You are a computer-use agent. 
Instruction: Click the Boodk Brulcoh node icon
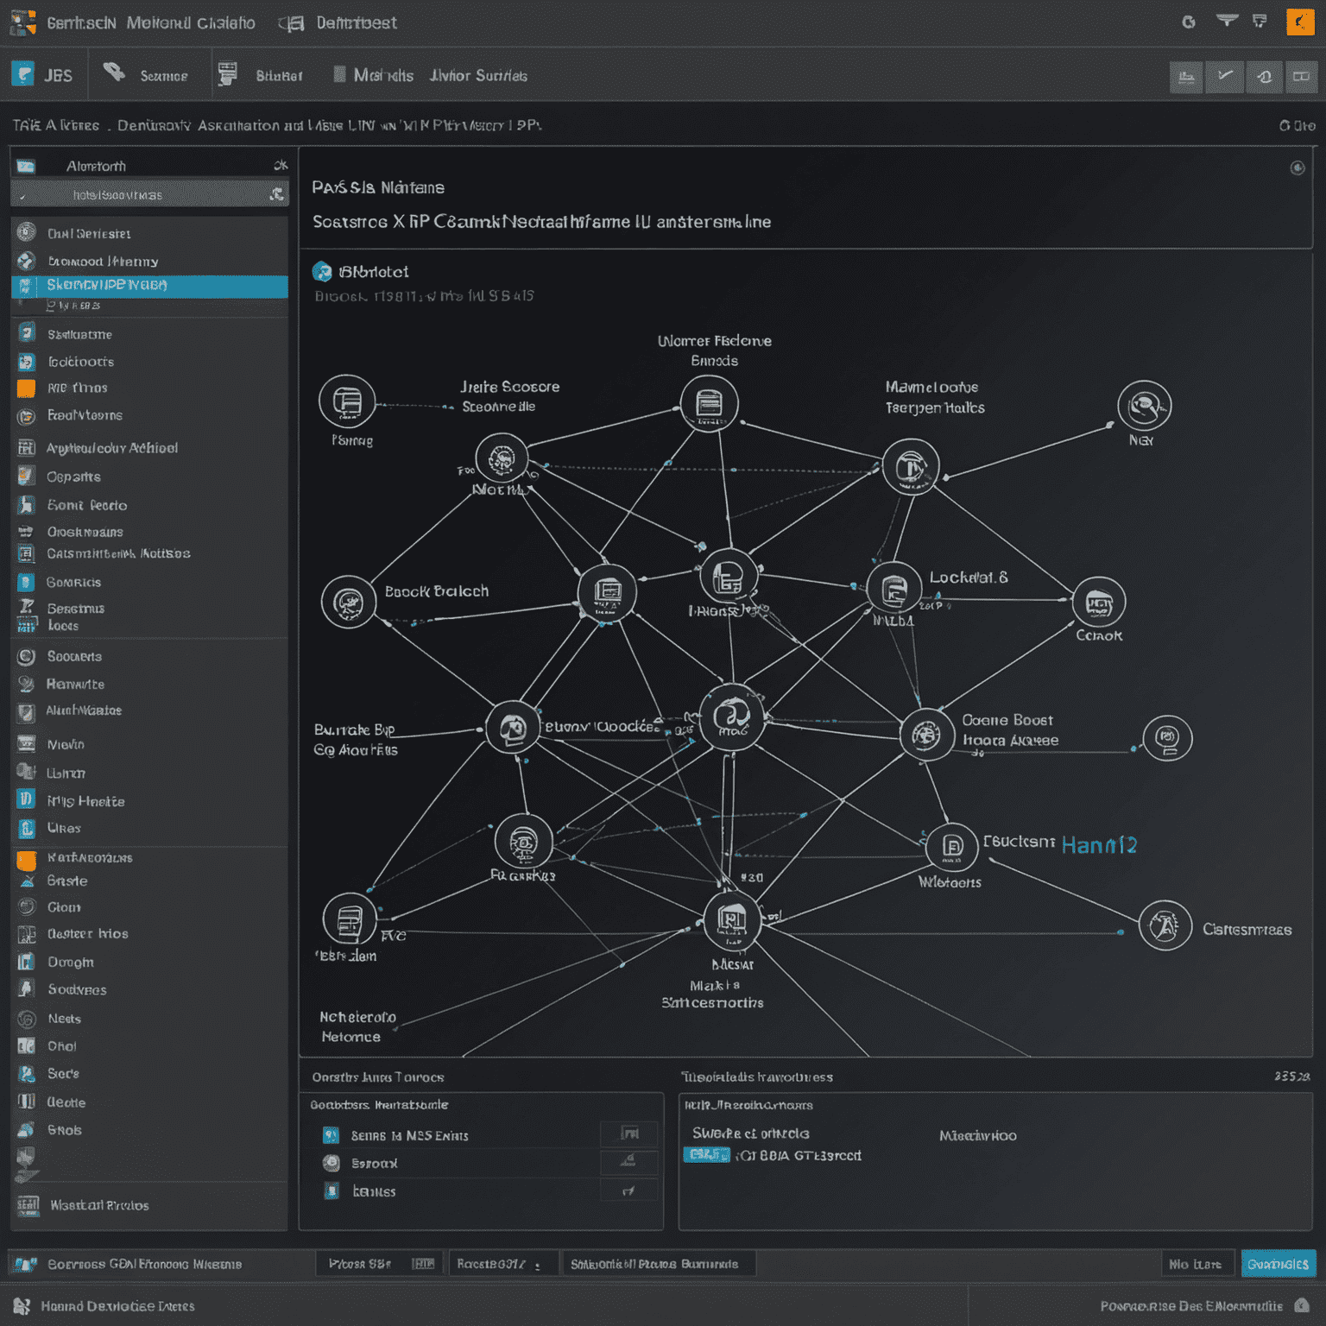tap(349, 602)
